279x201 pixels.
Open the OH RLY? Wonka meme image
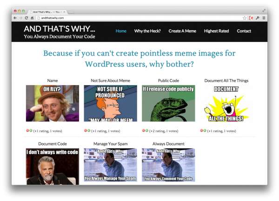[53, 103]
